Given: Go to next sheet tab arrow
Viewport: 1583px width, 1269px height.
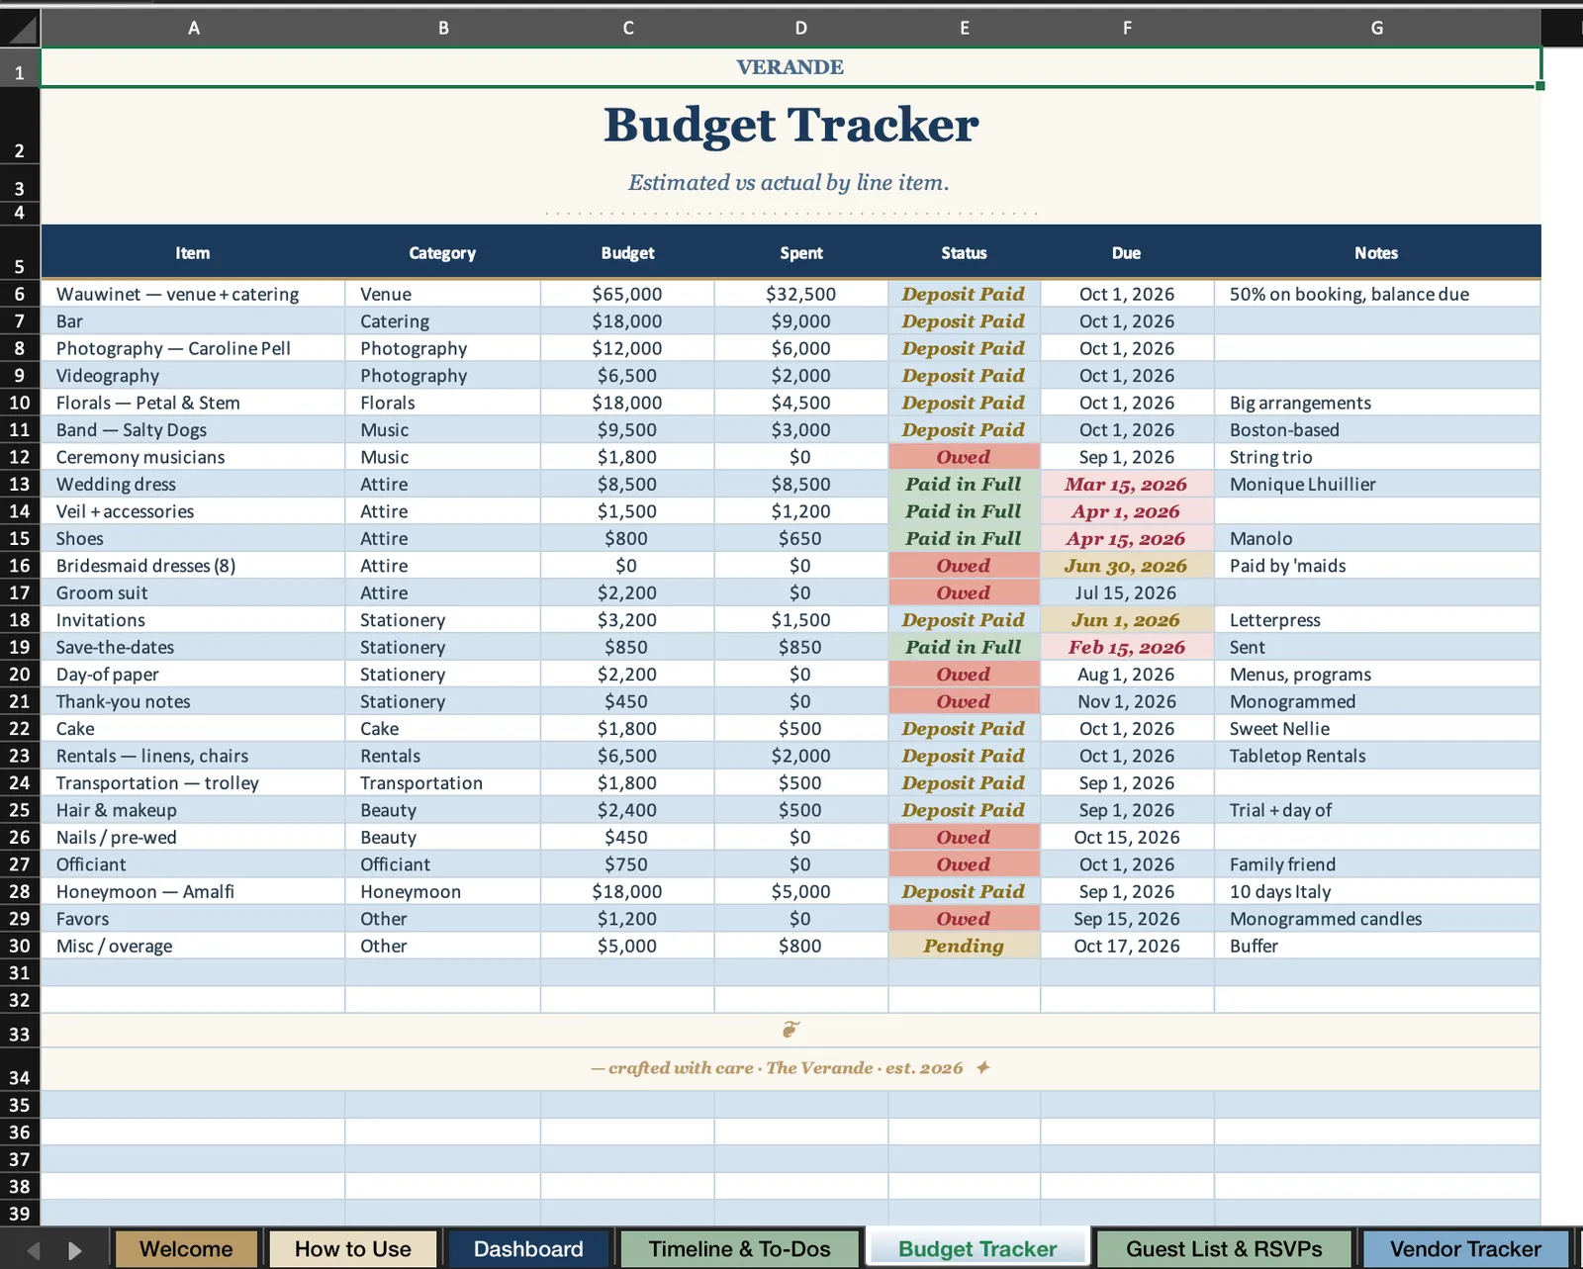Looking at the screenshot, I should tap(75, 1250).
